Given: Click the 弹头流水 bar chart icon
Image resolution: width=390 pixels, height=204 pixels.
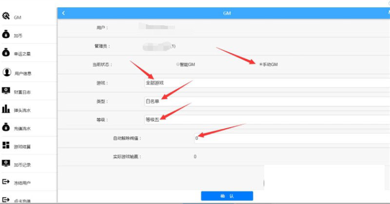Looking at the screenshot, I should (x=6, y=109).
